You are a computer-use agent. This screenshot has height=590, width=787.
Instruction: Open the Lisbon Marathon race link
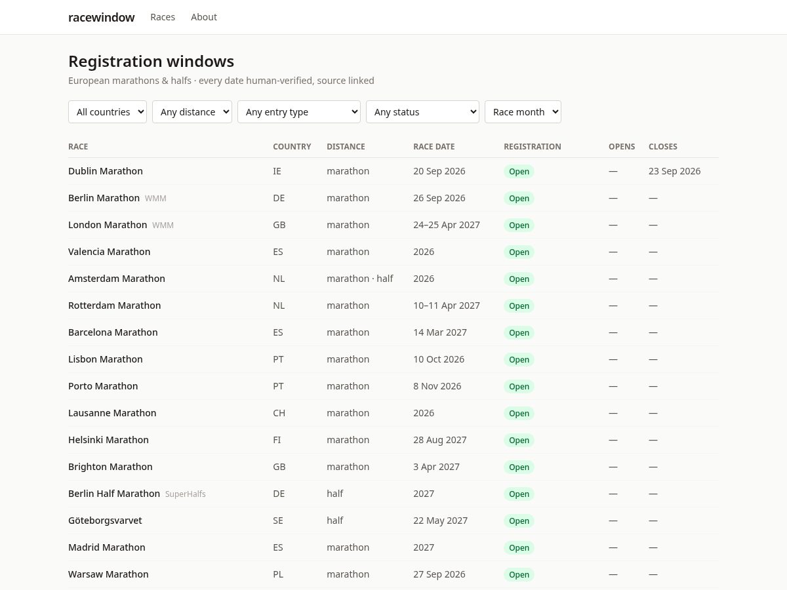pos(106,359)
